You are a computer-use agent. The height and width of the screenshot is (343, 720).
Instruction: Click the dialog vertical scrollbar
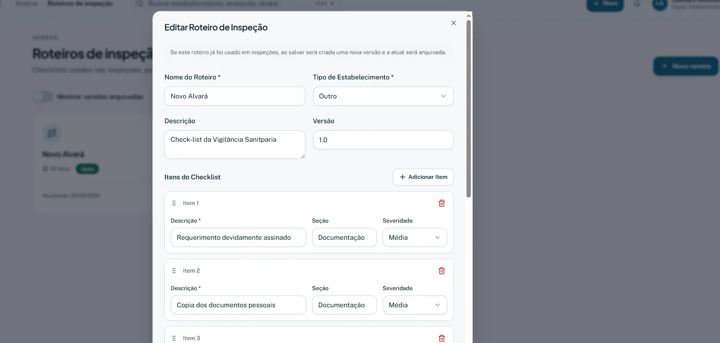tap(468, 108)
